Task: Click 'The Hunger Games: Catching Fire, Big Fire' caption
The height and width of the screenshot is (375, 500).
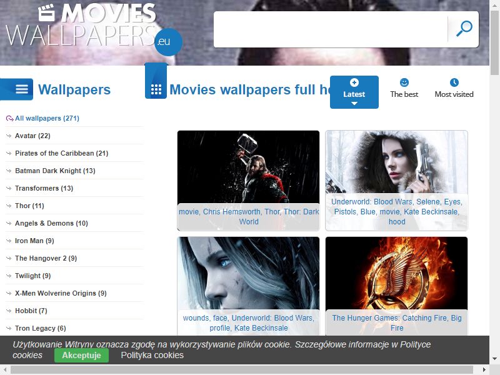Action: 397,322
